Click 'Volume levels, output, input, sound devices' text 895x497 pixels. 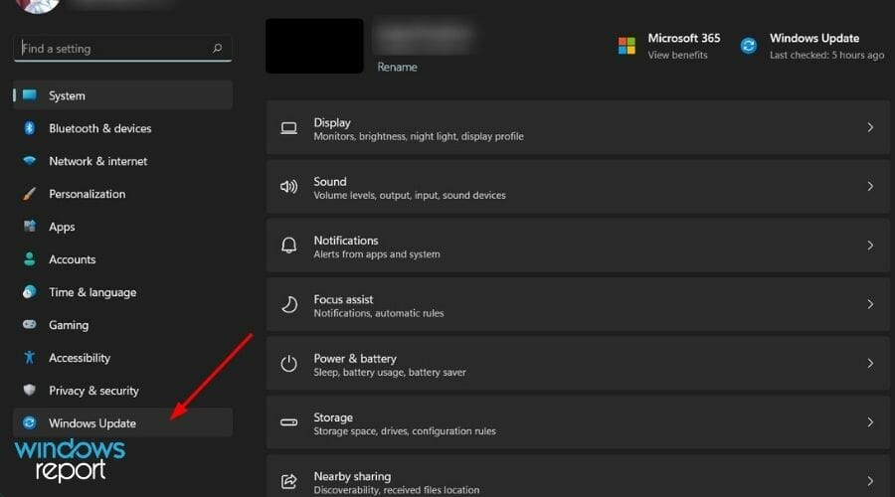(x=410, y=195)
